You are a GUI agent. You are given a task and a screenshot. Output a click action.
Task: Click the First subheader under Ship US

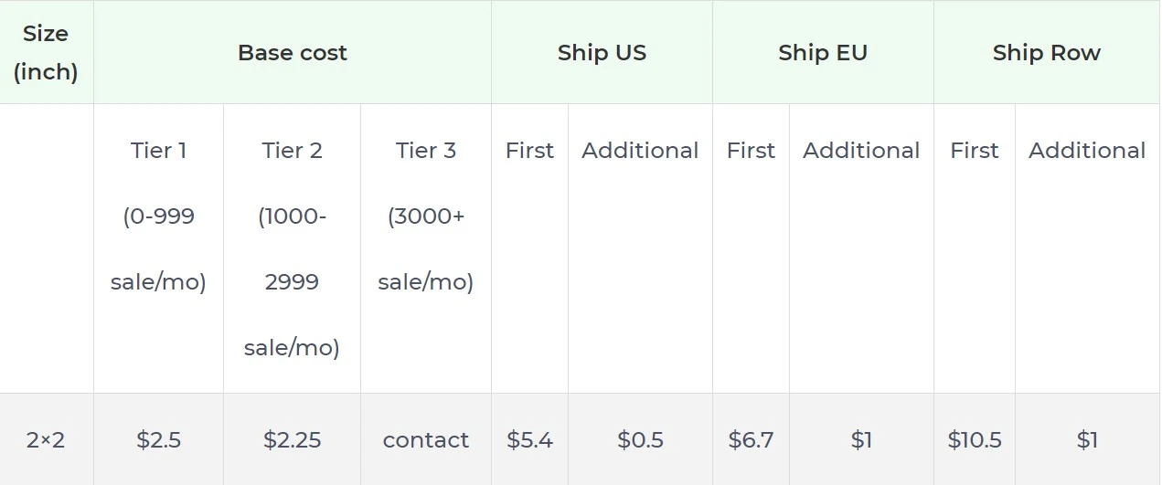tap(529, 151)
